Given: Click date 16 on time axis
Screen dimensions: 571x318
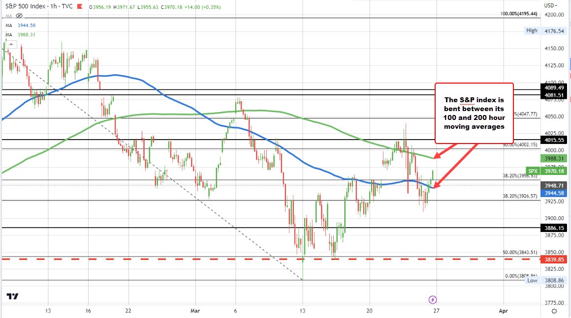Looking at the screenshot, I should point(88,311).
